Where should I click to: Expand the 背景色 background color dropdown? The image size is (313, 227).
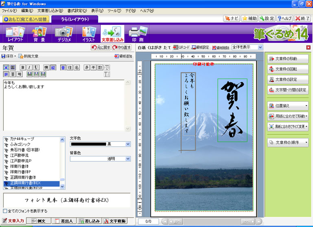128,159
